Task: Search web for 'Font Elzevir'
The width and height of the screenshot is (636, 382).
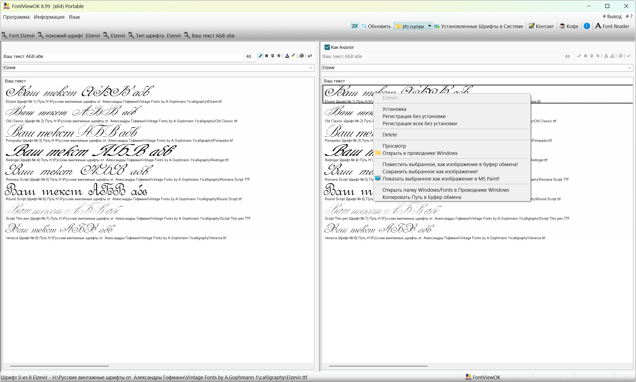Action: (18, 36)
